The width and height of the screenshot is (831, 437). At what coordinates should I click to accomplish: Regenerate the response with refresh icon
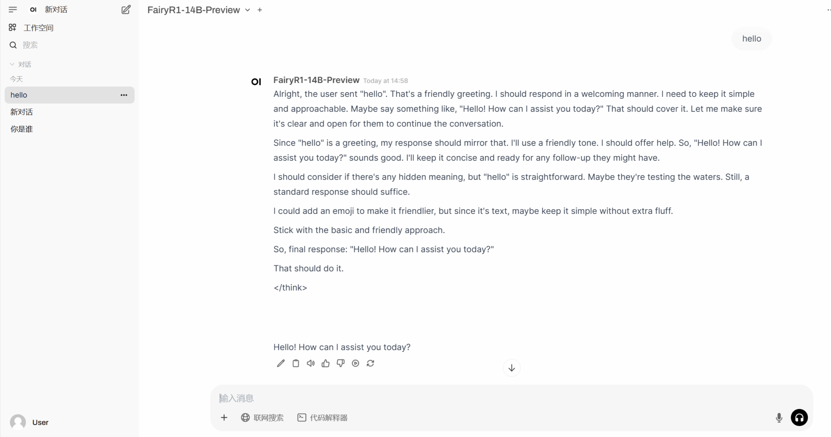pyautogui.click(x=370, y=364)
